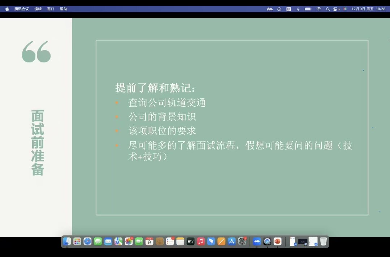
Task: Open Safari from the dock
Action: (88, 242)
